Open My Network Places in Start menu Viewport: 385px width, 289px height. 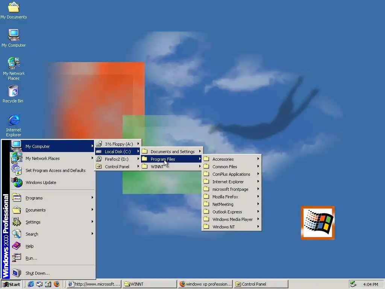coord(52,158)
